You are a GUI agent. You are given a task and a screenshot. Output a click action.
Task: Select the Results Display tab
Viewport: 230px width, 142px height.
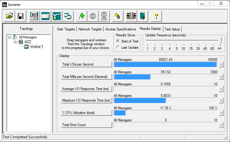click(150, 29)
